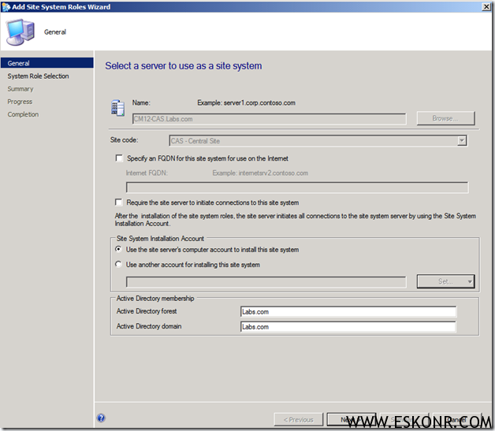
Task: Click the 'Active Directory membership' group label
Action: click(x=155, y=299)
